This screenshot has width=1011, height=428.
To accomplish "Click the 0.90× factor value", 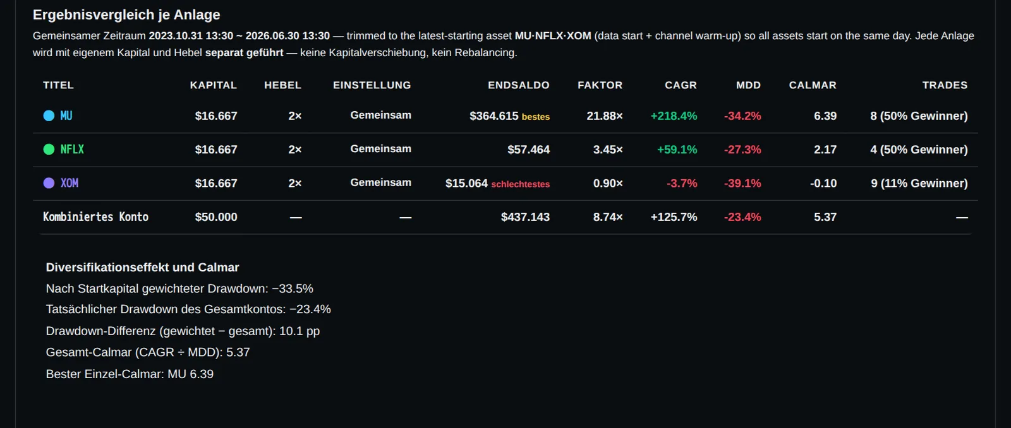I will tap(608, 183).
